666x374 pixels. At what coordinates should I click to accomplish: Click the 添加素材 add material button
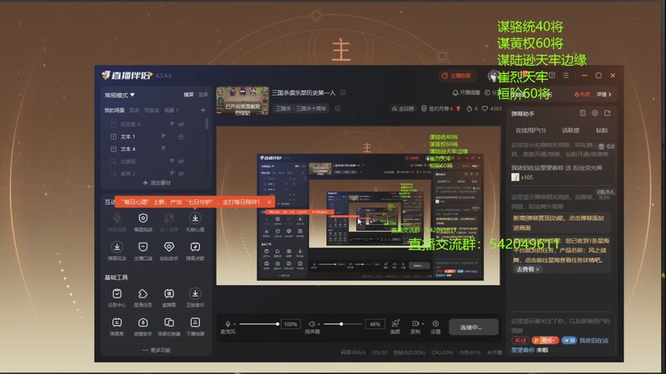click(x=157, y=183)
